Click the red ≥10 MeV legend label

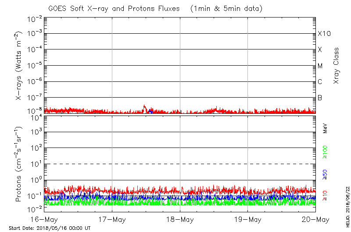pyautogui.click(x=326, y=195)
